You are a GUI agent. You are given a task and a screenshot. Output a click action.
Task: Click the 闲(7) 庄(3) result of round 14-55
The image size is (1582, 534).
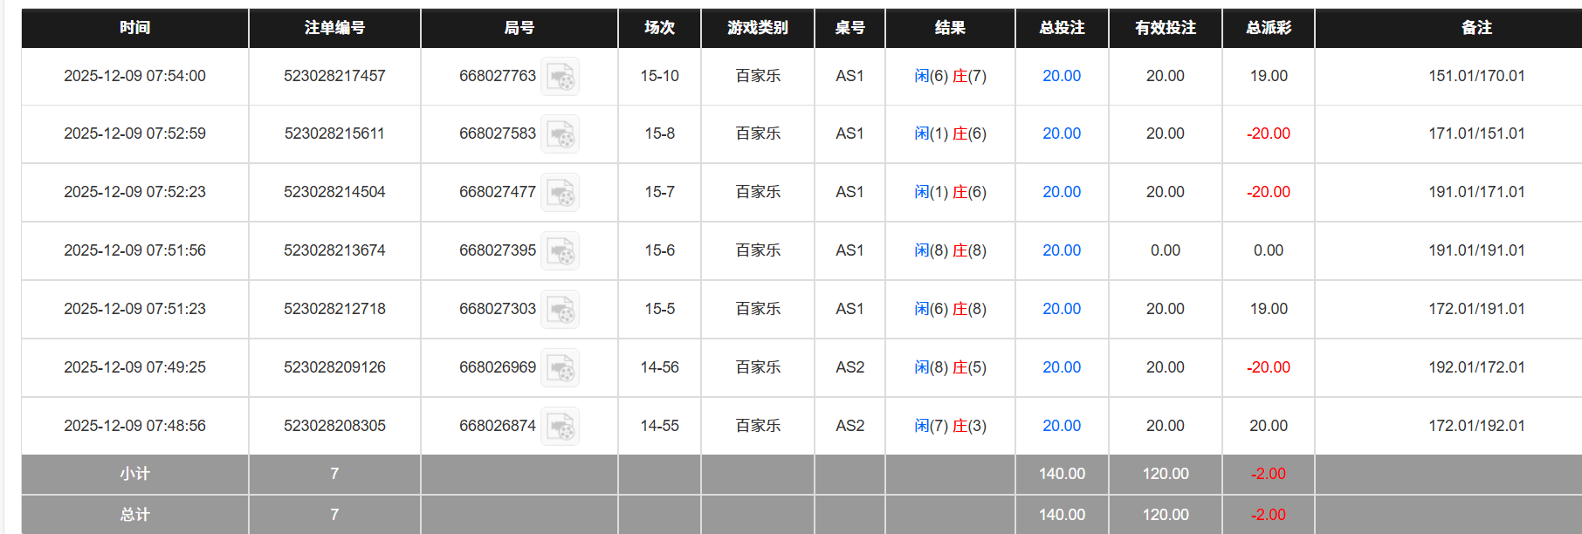tap(950, 426)
